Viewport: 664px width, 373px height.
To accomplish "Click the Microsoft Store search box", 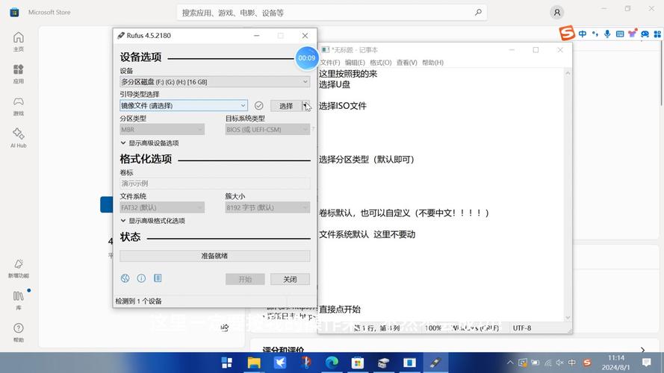I will (332, 13).
